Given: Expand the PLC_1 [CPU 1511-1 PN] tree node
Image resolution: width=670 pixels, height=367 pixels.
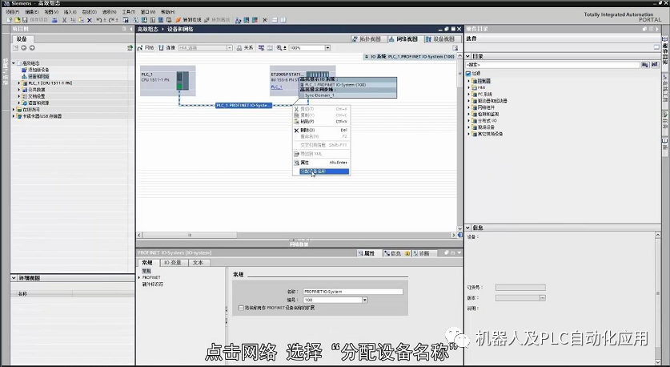Looking at the screenshot, I should coord(18,83).
